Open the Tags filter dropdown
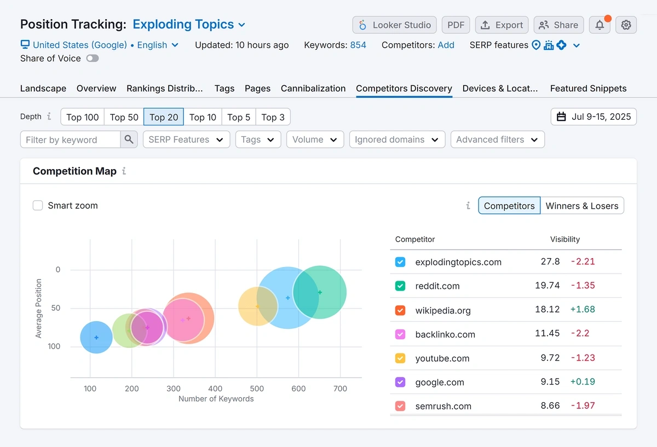657x447 pixels. click(x=258, y=140)
